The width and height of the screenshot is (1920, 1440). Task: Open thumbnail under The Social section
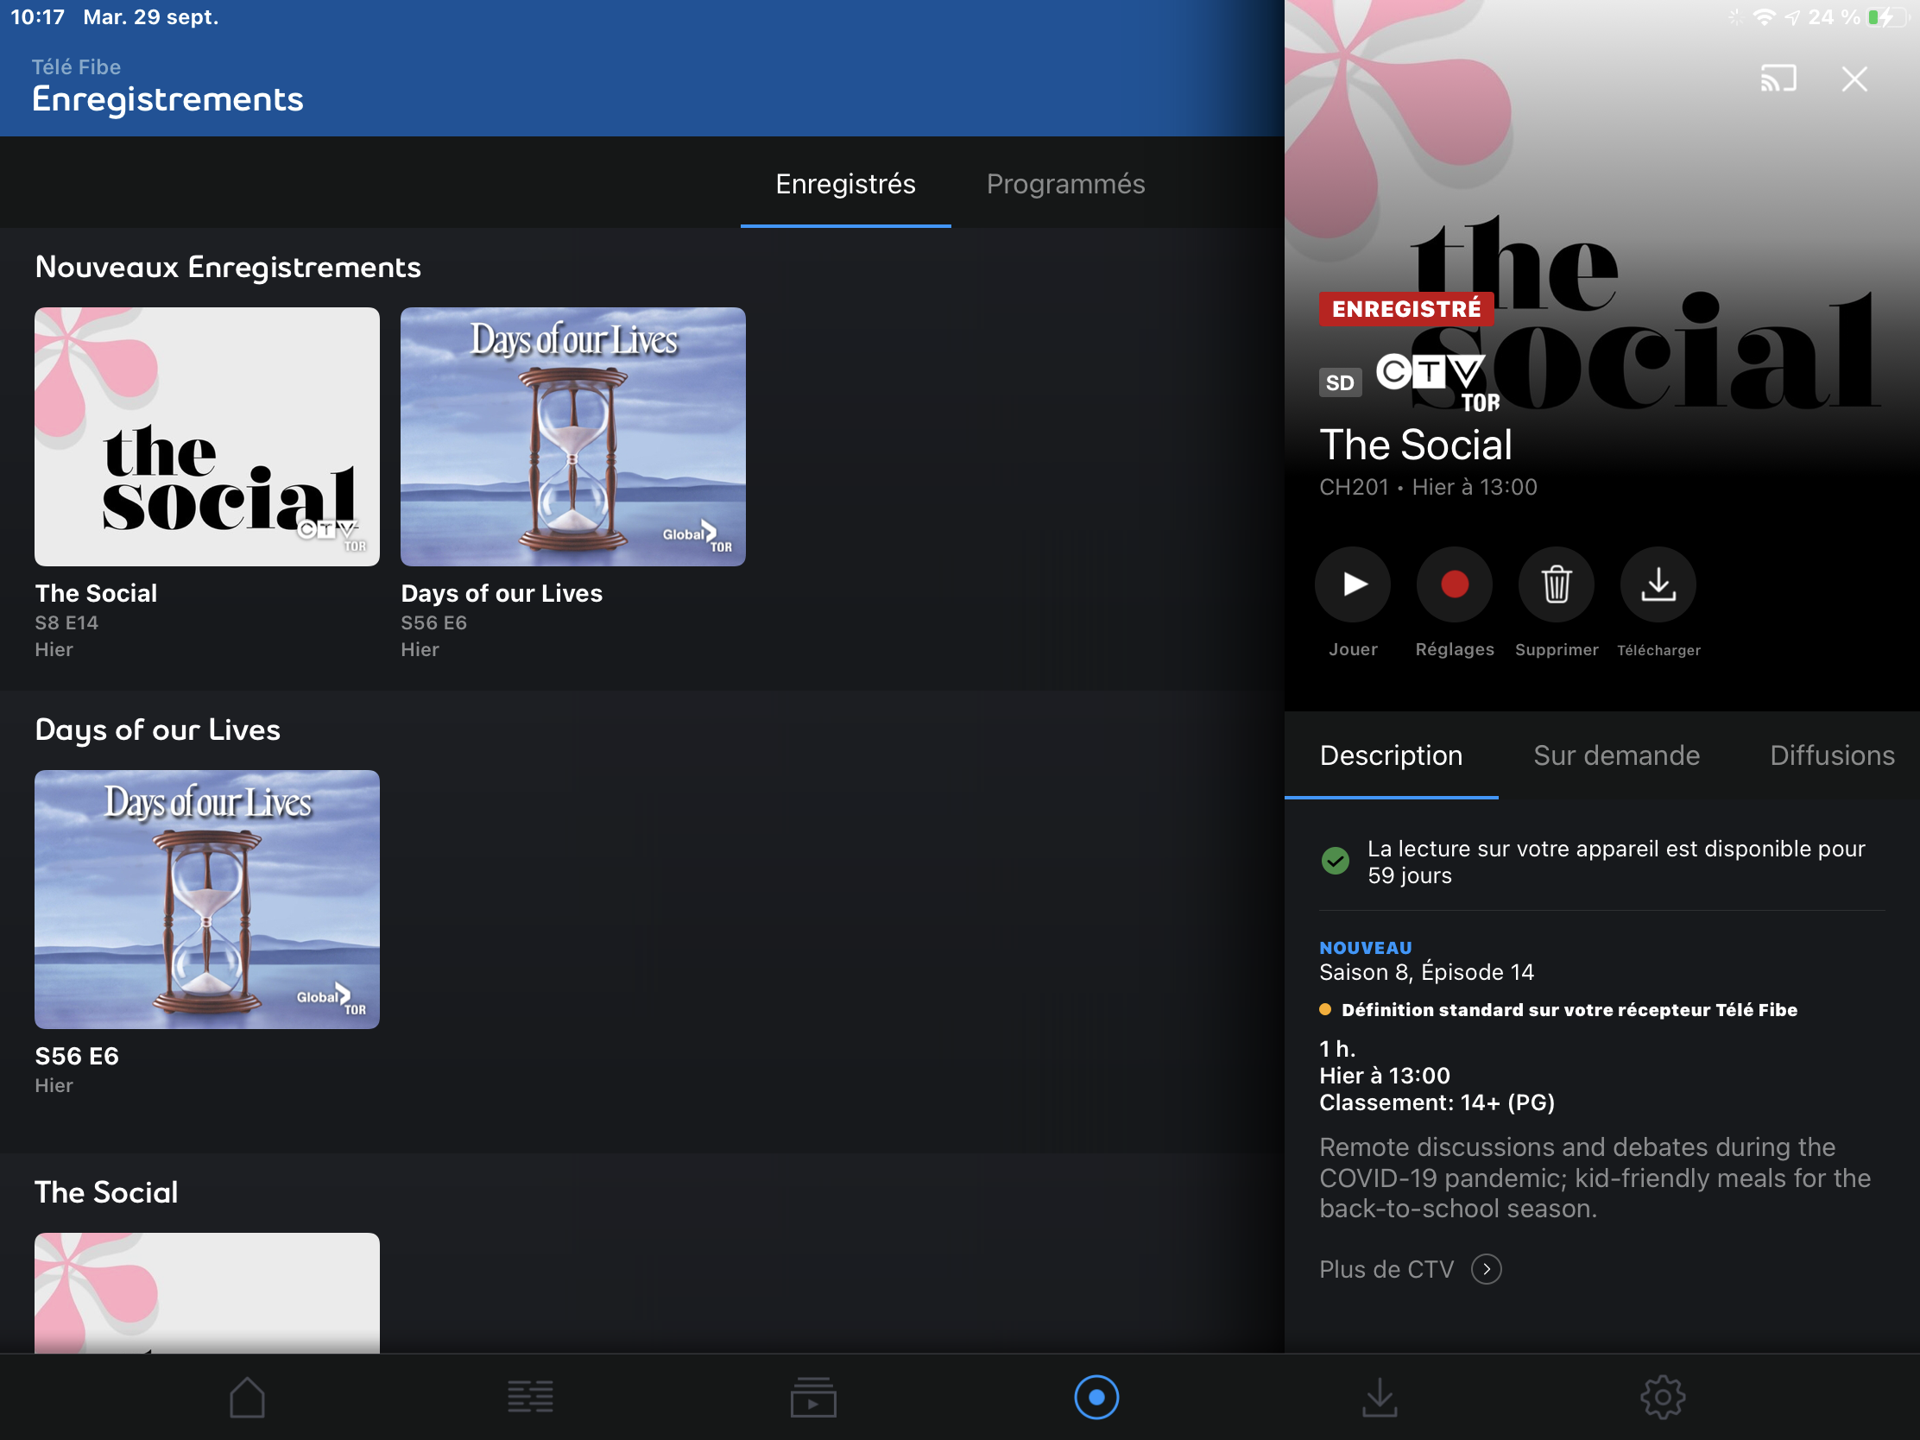tap(206, 1292)
